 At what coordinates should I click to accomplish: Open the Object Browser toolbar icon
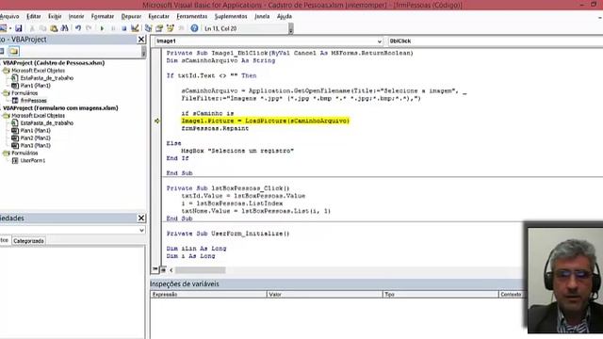coord(170,28)
